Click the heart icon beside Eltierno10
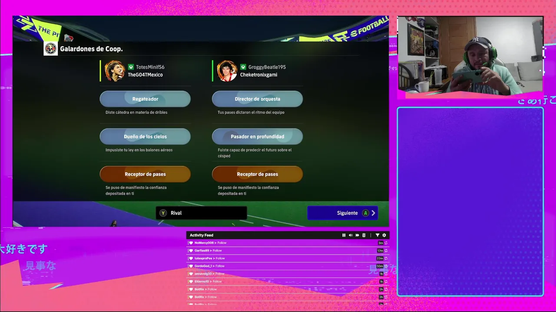The height and width of the screenshot is (312, 556). click(x=191, y=282)
